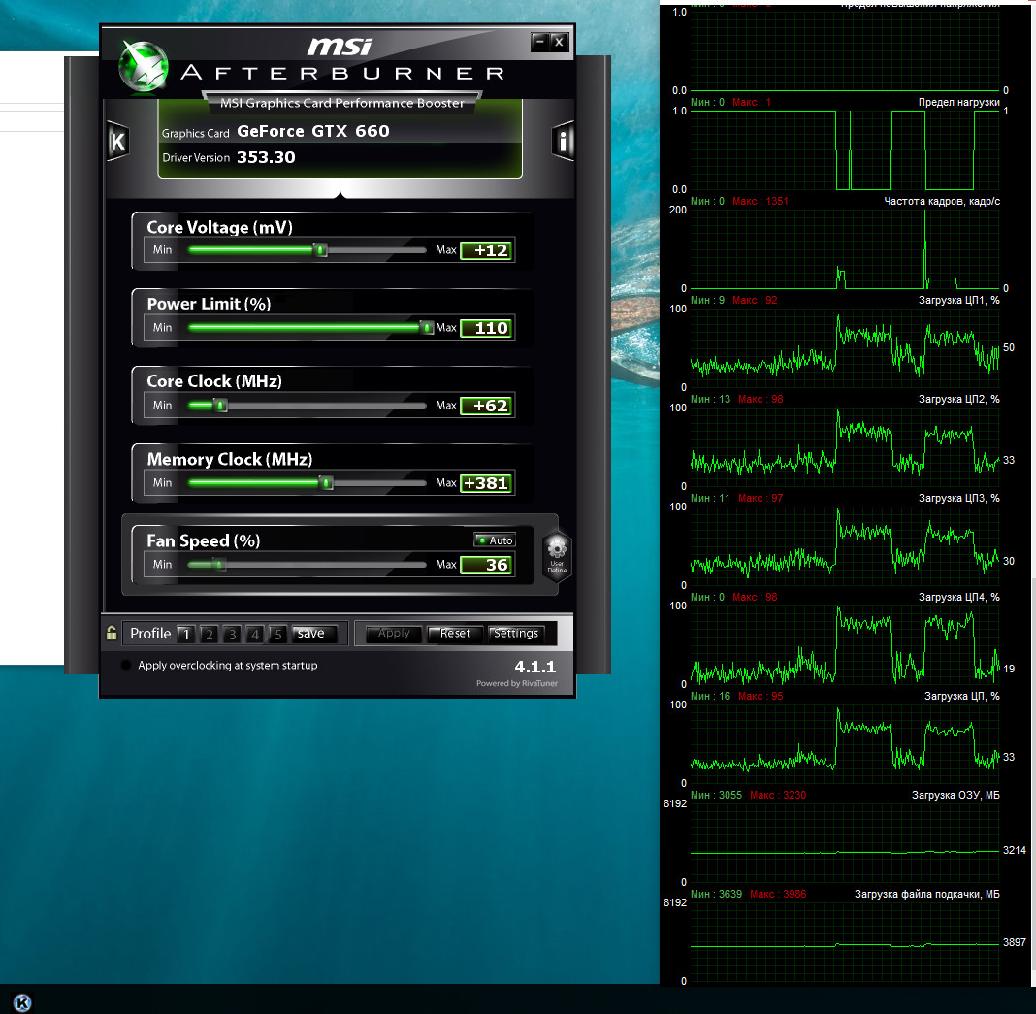1036x1014 pixels.
Task: Open the Settings button
Action: pos(516,634)
